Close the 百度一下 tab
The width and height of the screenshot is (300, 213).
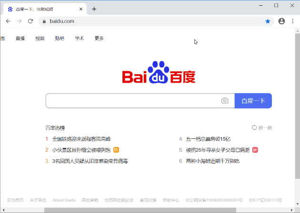pyautogui.click(x=81, y=9)
